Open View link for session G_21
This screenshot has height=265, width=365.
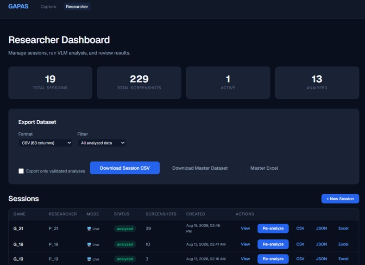245,228
